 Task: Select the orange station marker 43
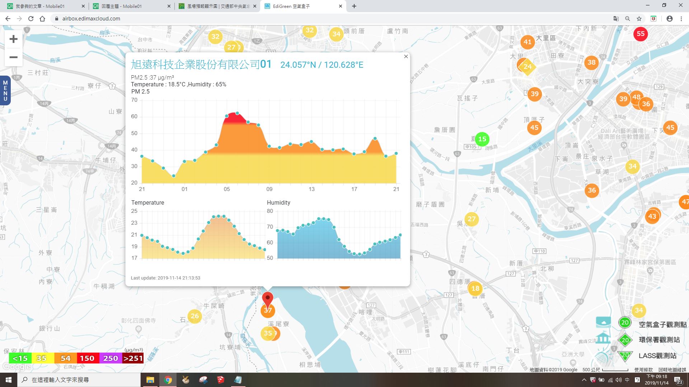pos(652,216)
